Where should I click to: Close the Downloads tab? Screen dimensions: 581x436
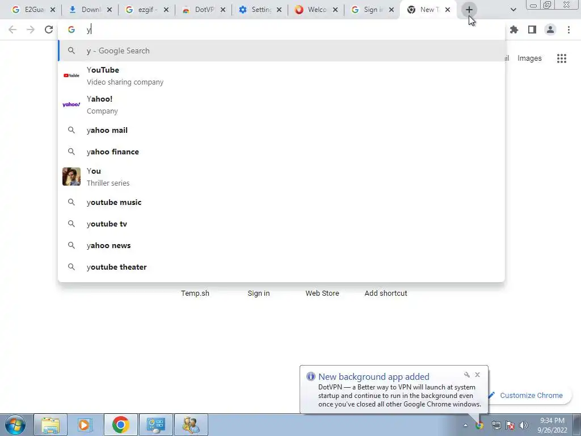click(x=110, y=10)
